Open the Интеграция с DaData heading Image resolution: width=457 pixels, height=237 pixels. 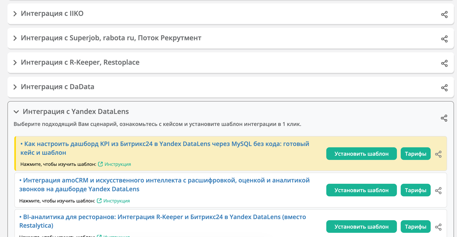tap(58, 87)
